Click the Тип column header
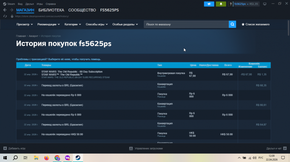 [x=160, y=65]
